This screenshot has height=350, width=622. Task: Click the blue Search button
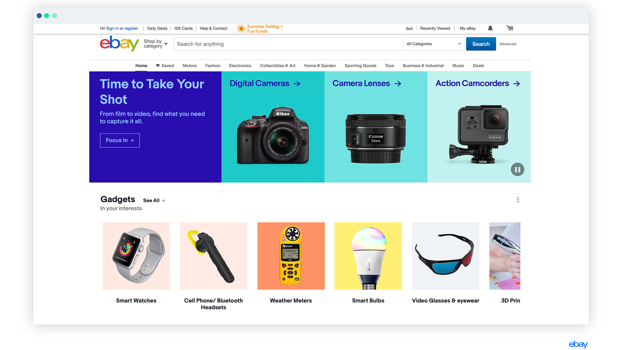click(x=481, y=44)
